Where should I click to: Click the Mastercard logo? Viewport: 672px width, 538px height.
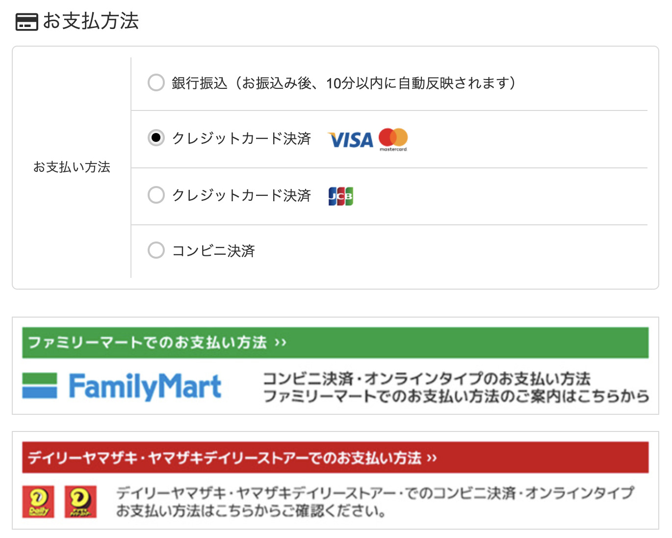point(393,139)
